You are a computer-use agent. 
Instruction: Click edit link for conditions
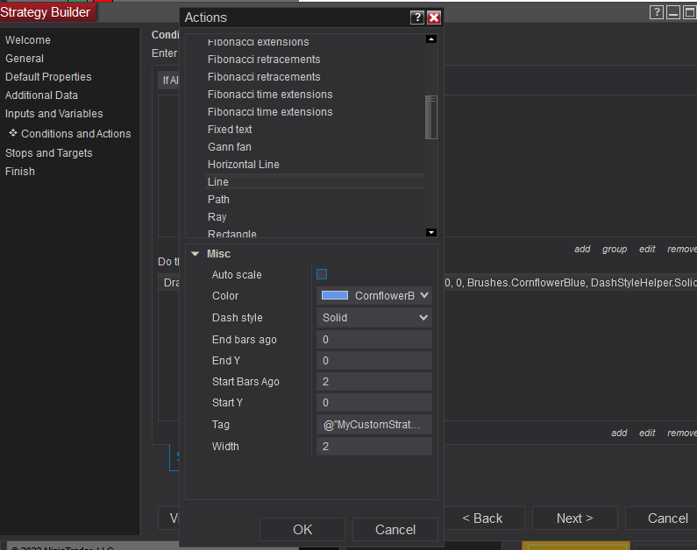[647, 249]
